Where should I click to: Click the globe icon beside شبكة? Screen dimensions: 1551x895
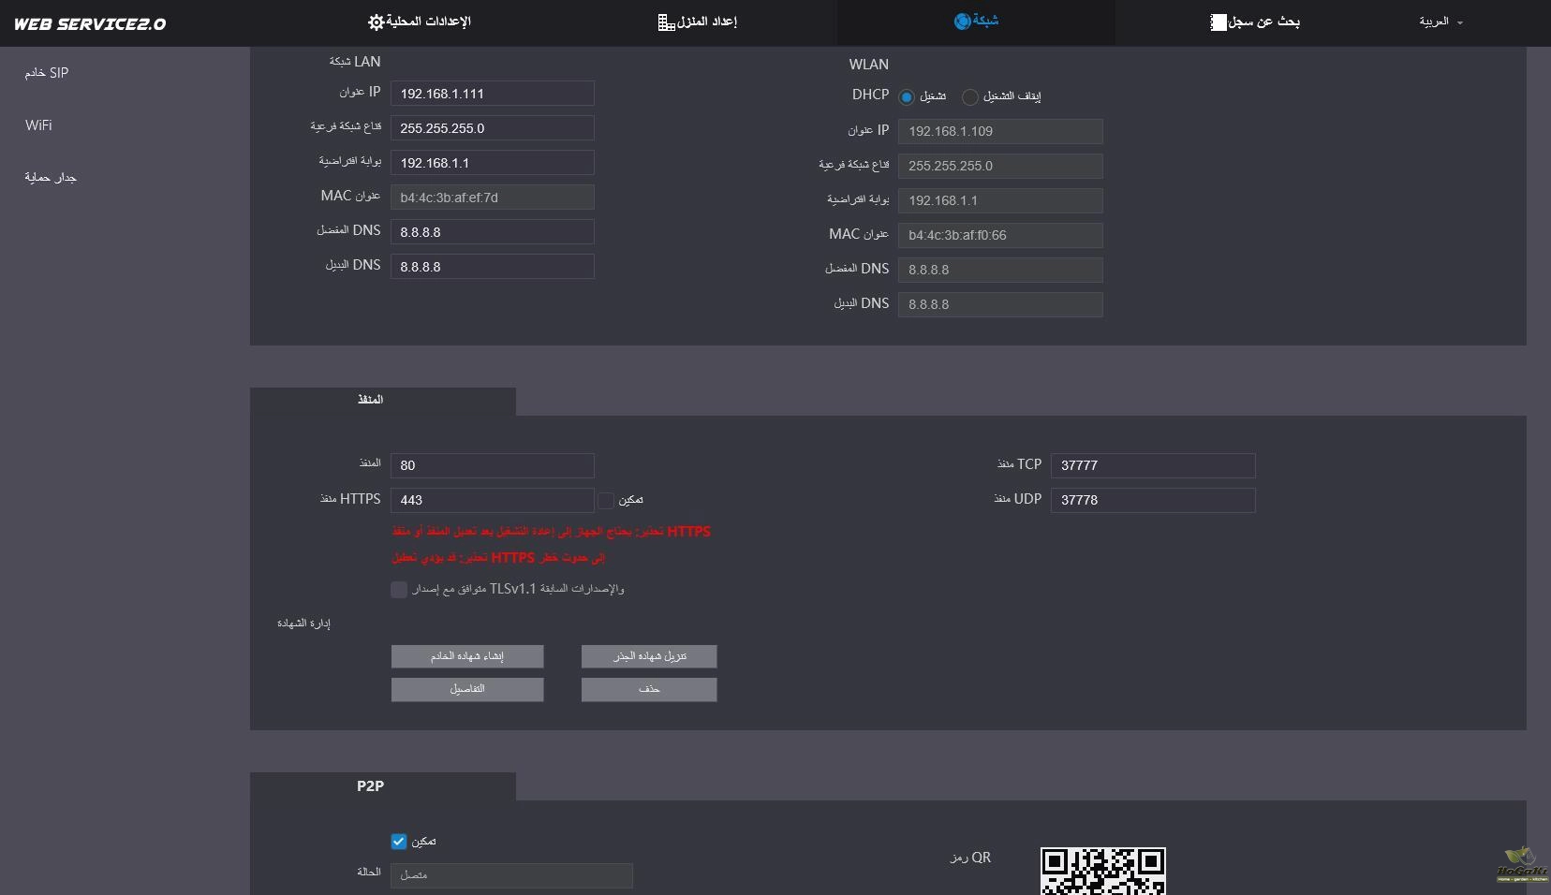click(962, 22)
